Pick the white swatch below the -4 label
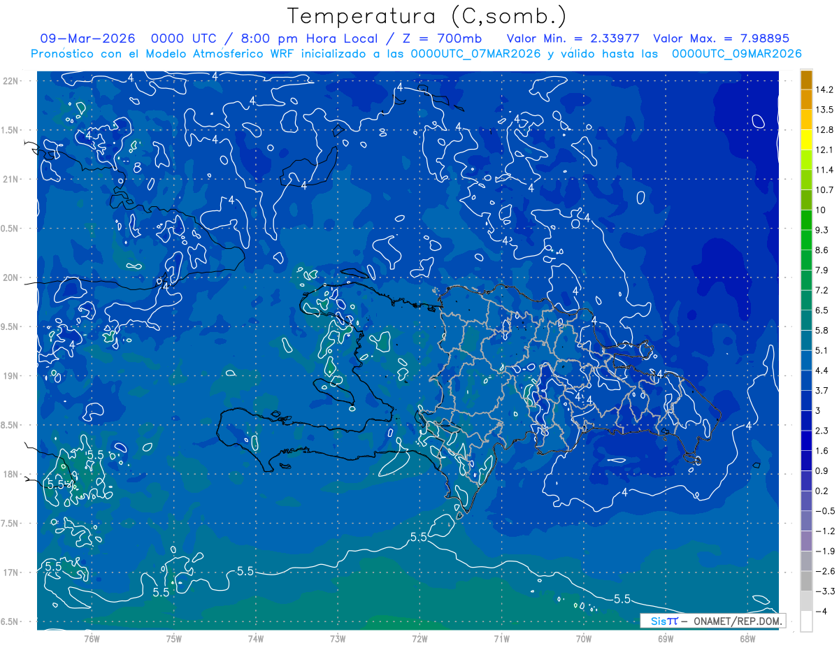839x648 pixels. pos(806,621)
